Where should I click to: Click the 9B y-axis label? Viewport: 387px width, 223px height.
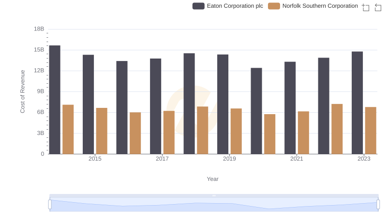(x=41, y=91)
